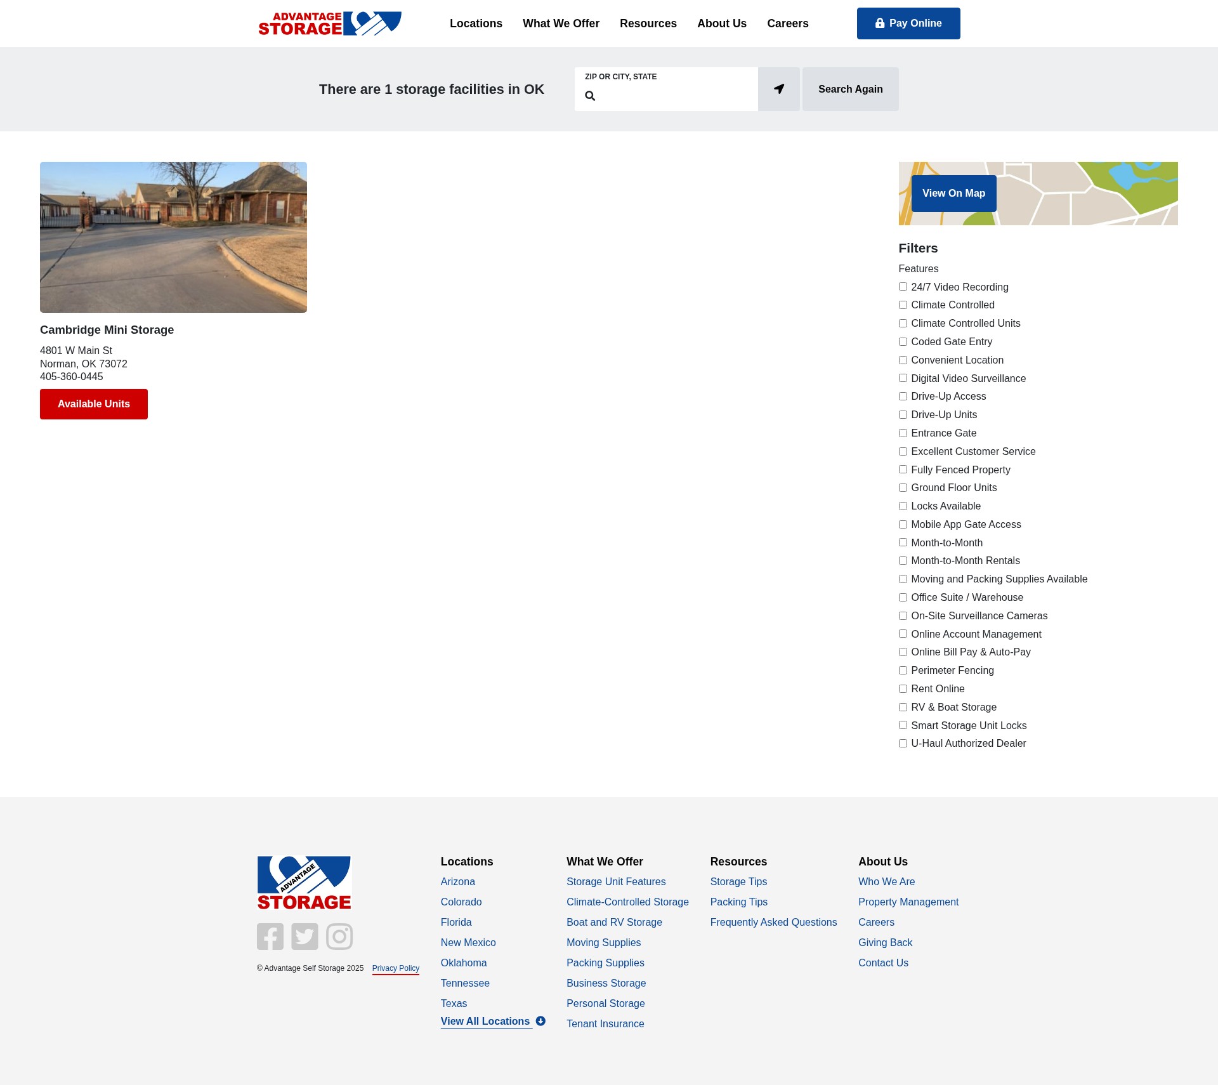Enable Fully Fenced Property filter

[x=903, y=470]
